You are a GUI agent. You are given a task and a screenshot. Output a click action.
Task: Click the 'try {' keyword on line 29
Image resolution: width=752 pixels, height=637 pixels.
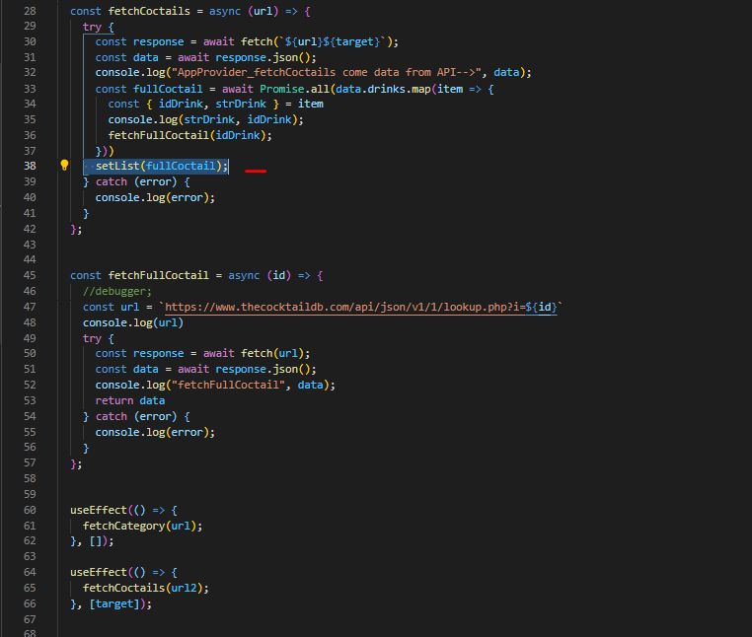(x=99, y=27)
